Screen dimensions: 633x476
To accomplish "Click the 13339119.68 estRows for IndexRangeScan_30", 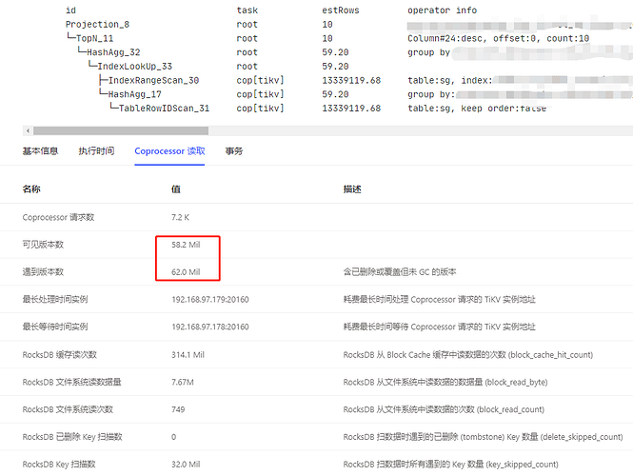I will coord(351,80).
